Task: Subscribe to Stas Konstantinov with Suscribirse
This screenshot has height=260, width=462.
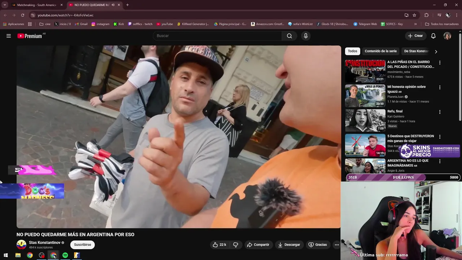Action: (x=82, y=245)
